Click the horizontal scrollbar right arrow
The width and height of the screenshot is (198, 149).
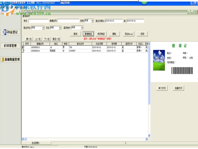click(x=147, y=139)
